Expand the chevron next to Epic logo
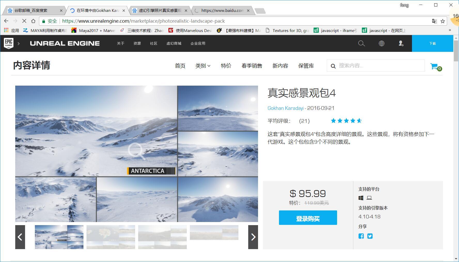 pos(19,43)
